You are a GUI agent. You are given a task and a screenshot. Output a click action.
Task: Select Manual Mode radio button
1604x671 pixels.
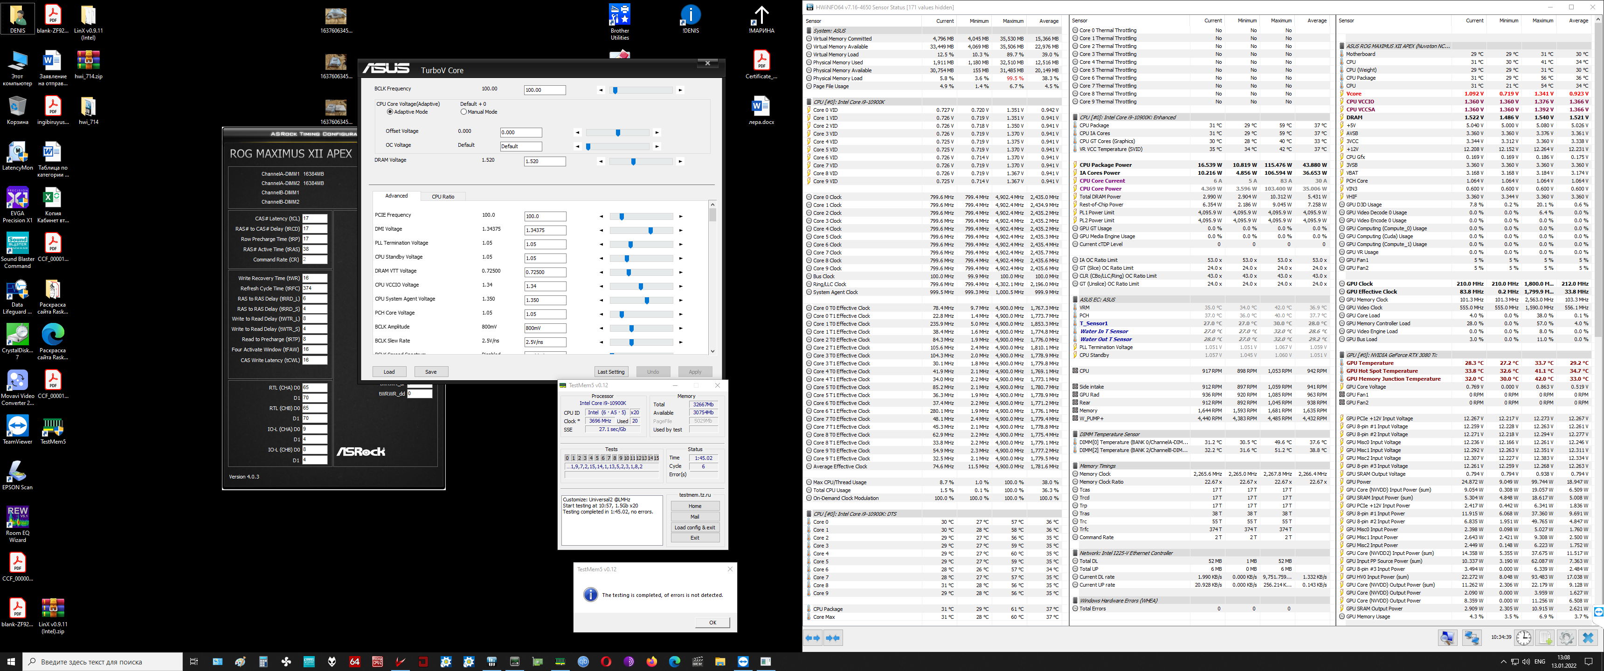[x=463, y=112]
